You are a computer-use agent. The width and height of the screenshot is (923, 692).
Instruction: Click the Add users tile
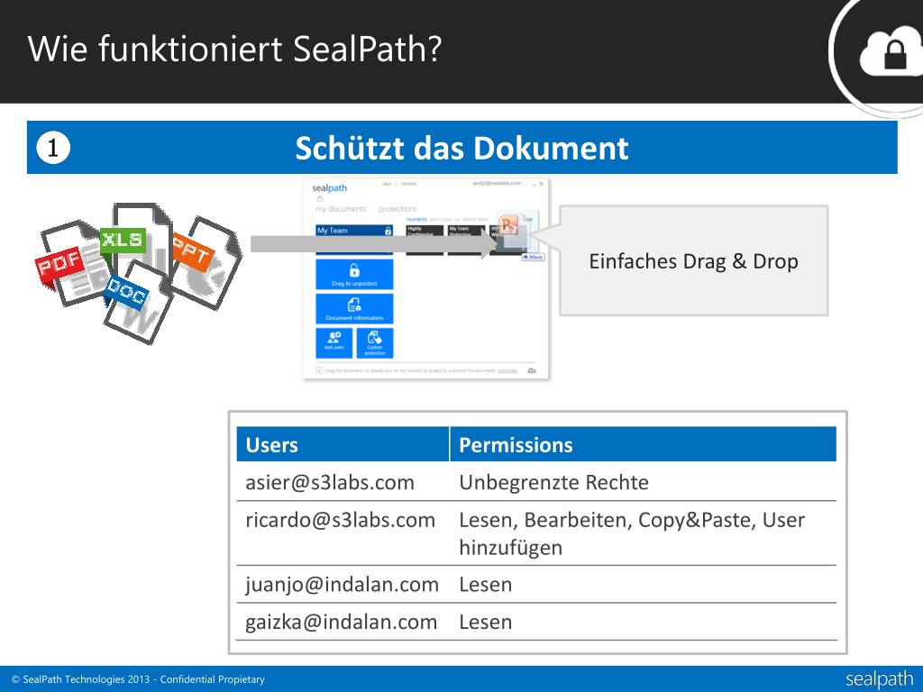click(x=334, y=342)
